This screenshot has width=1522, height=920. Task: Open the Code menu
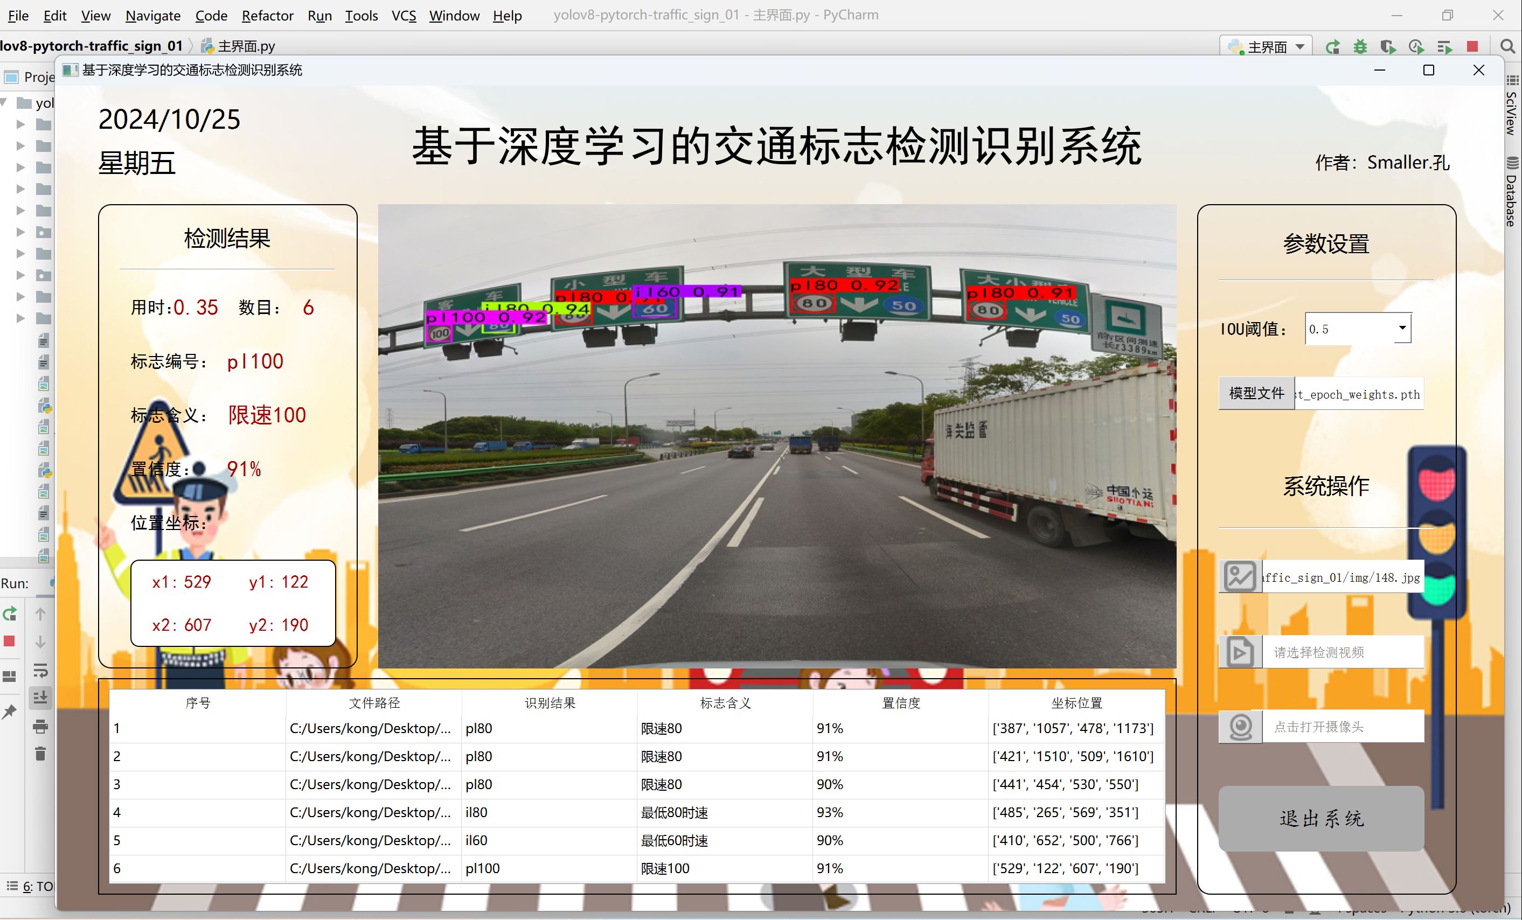click(x=211, y=16)
